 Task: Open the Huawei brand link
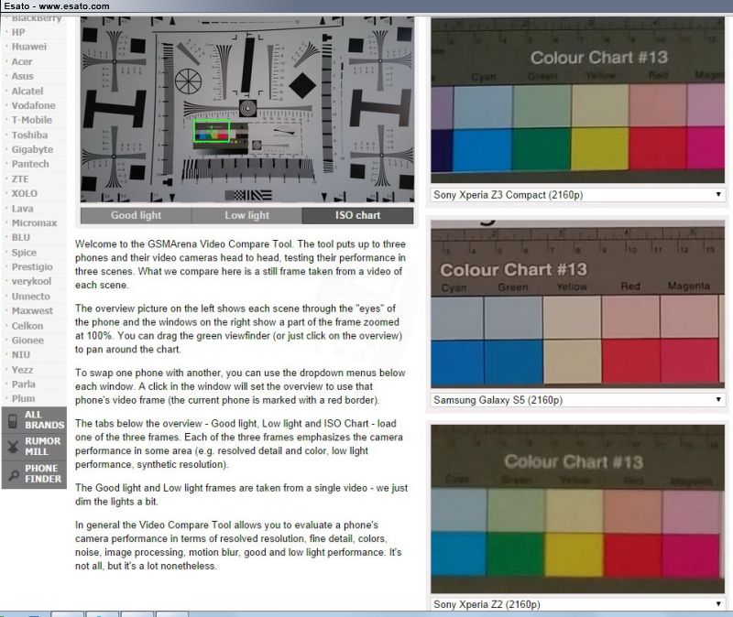coord(29,47)
